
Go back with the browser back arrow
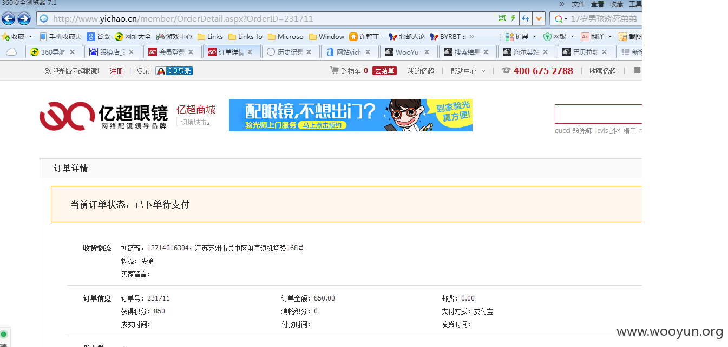click(x=8, y=19)
